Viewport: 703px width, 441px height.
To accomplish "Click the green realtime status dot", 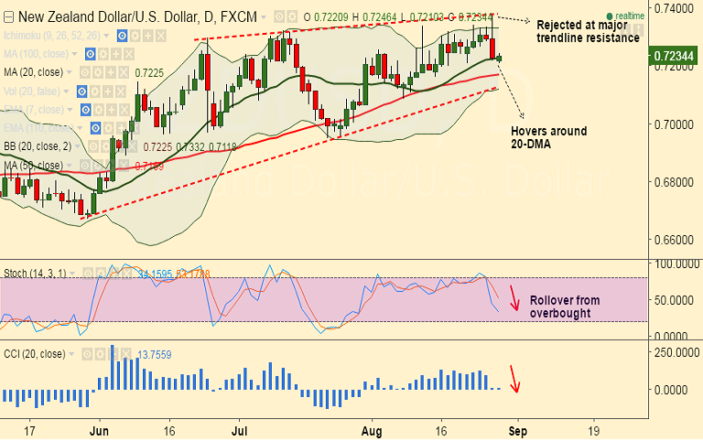I will pos(610,16).
